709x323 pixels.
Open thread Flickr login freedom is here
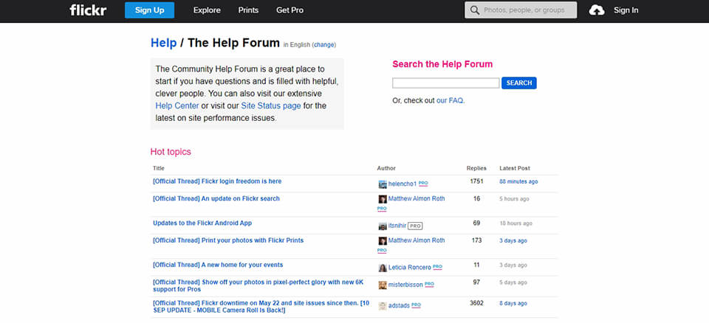point(217,181)
